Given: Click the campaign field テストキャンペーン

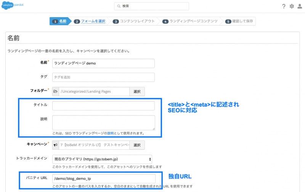Looking at the screenshot, I should click(x=94, y=145).
